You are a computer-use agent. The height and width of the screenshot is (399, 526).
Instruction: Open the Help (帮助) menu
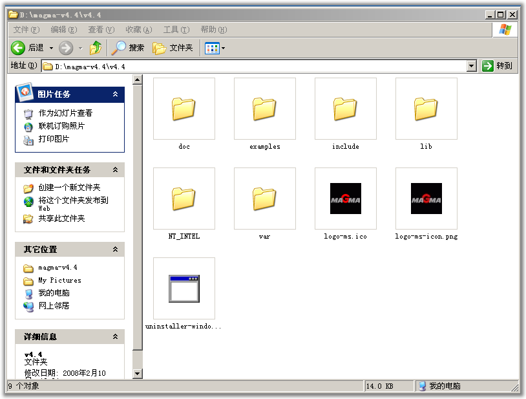214,30
